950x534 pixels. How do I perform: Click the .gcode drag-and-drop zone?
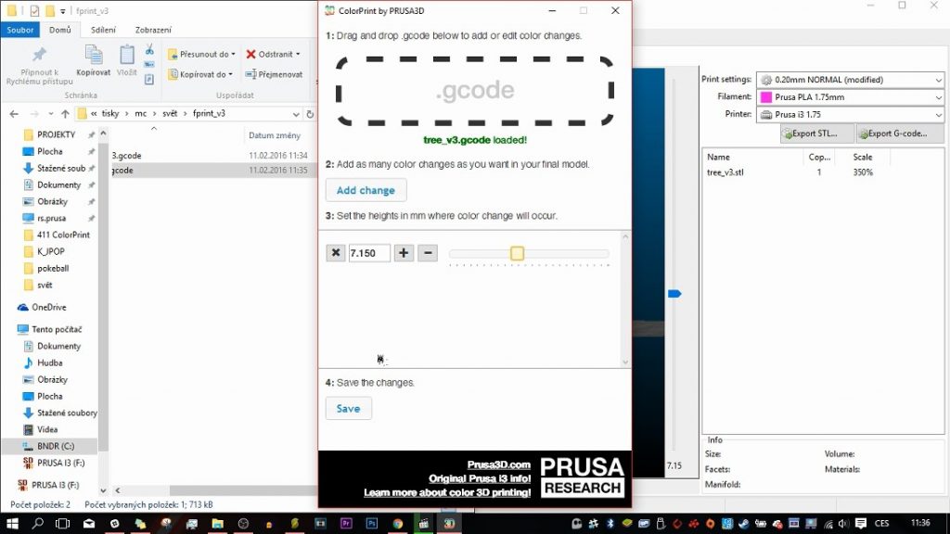pos(475,91)
